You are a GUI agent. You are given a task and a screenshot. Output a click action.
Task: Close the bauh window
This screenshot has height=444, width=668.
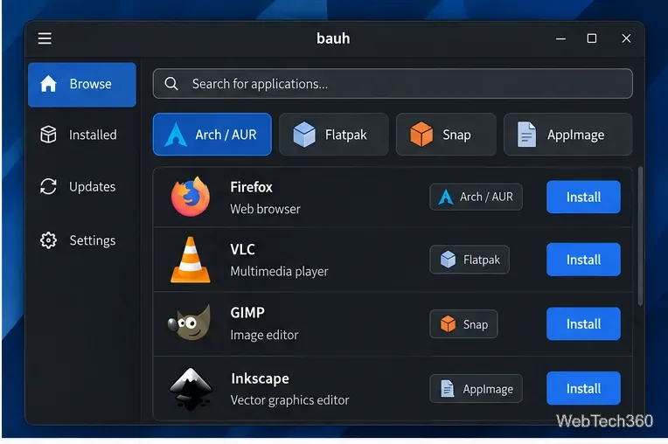pyautogui.click(x=626, y=38)
